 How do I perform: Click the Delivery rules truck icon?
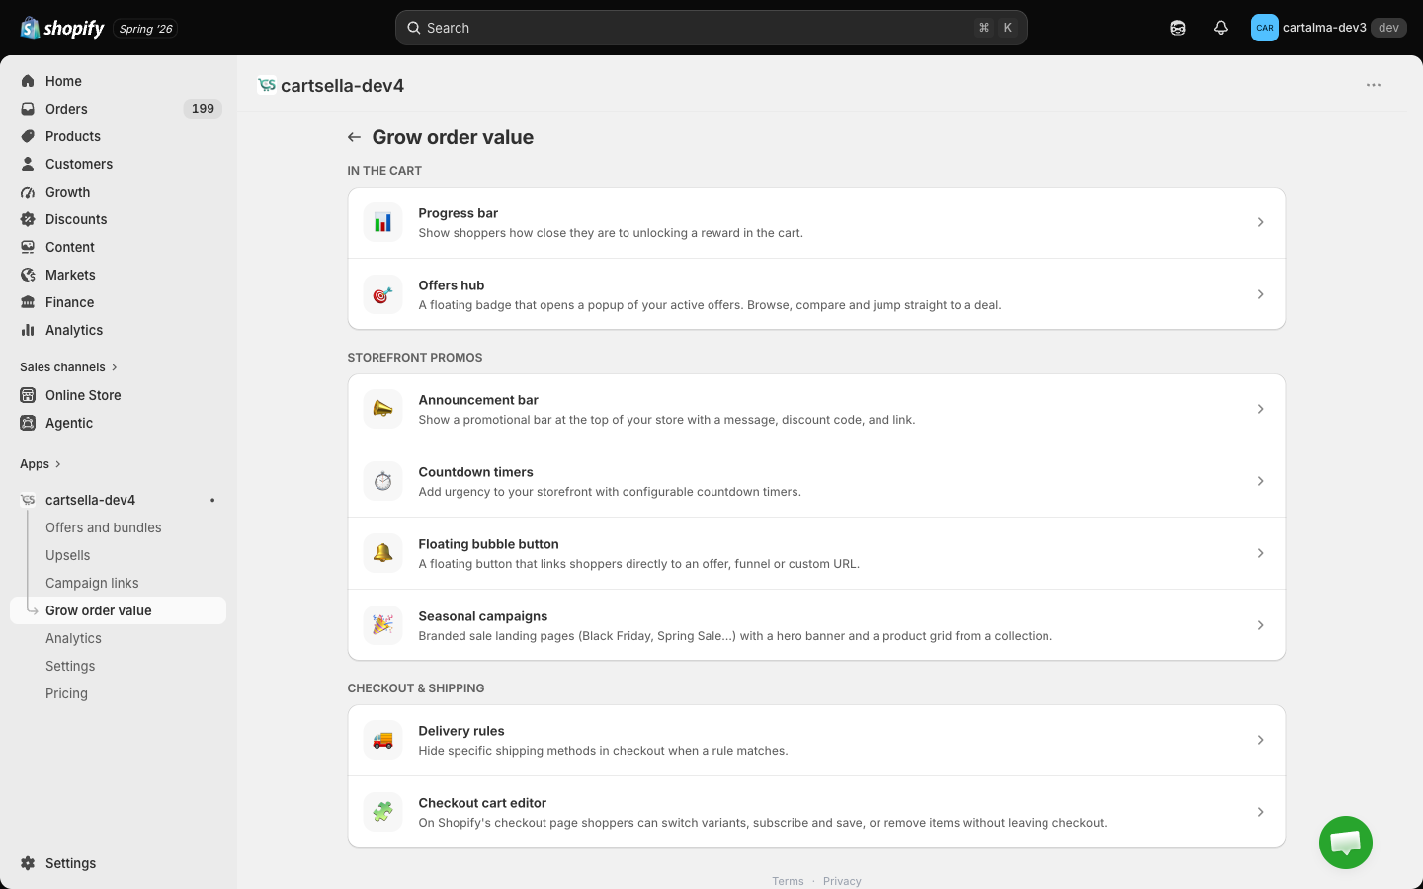click(x=382, y=740)
